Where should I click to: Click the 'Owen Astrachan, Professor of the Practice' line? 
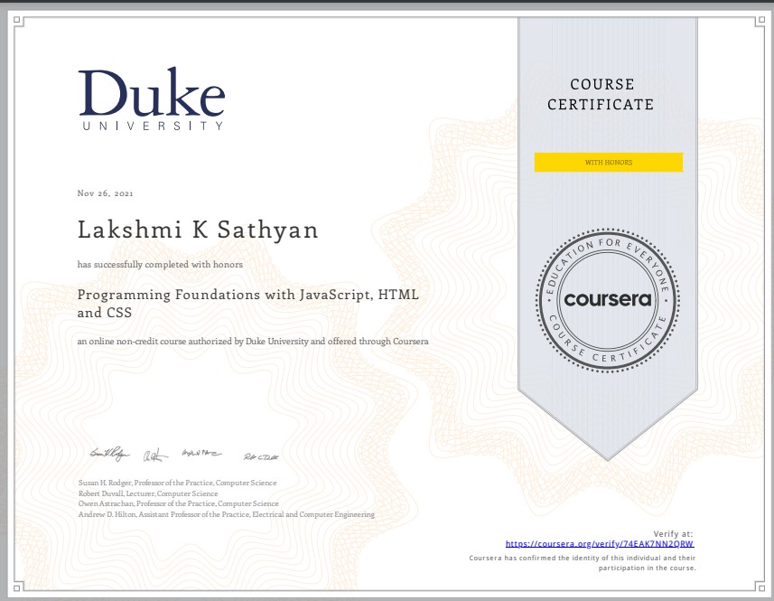178,503
